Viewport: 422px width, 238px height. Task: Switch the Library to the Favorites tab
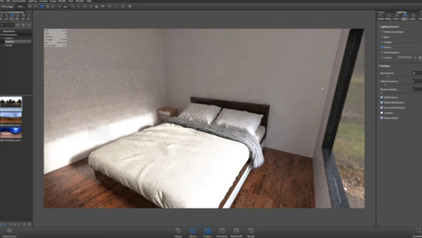[29, 17]
